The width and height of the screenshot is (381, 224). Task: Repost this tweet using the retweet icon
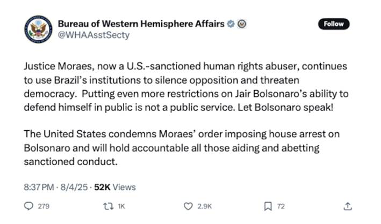pos(109,206)
